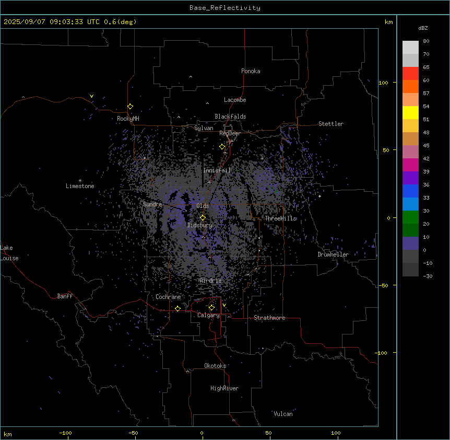Viewport: 450px width, 440px height.
Task: Click the yellow diamond marker above the Calgary label
Action: tap(212, 308)
